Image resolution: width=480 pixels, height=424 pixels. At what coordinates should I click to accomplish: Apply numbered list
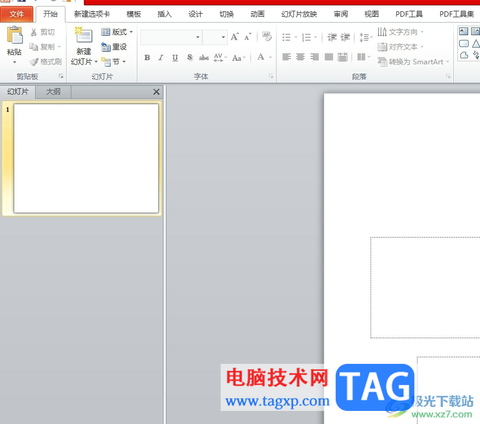[x=306, y=37]
